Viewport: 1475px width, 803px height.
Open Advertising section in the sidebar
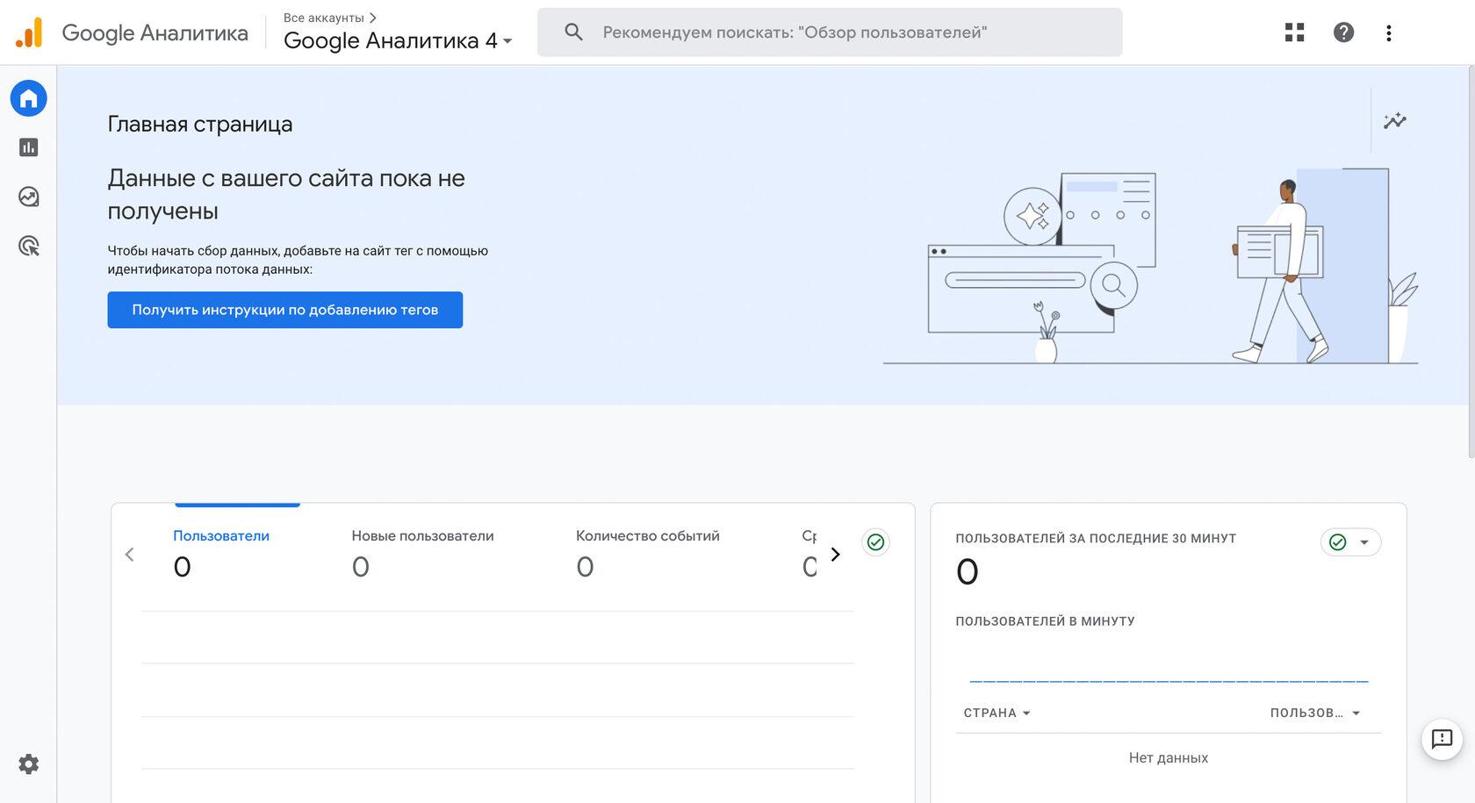pos(28,247)
